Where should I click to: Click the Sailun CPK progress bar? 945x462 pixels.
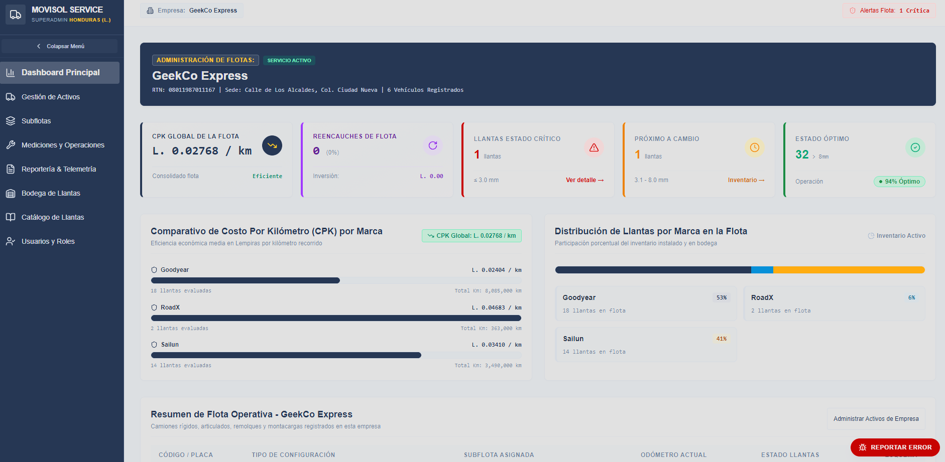click(336, 355)
